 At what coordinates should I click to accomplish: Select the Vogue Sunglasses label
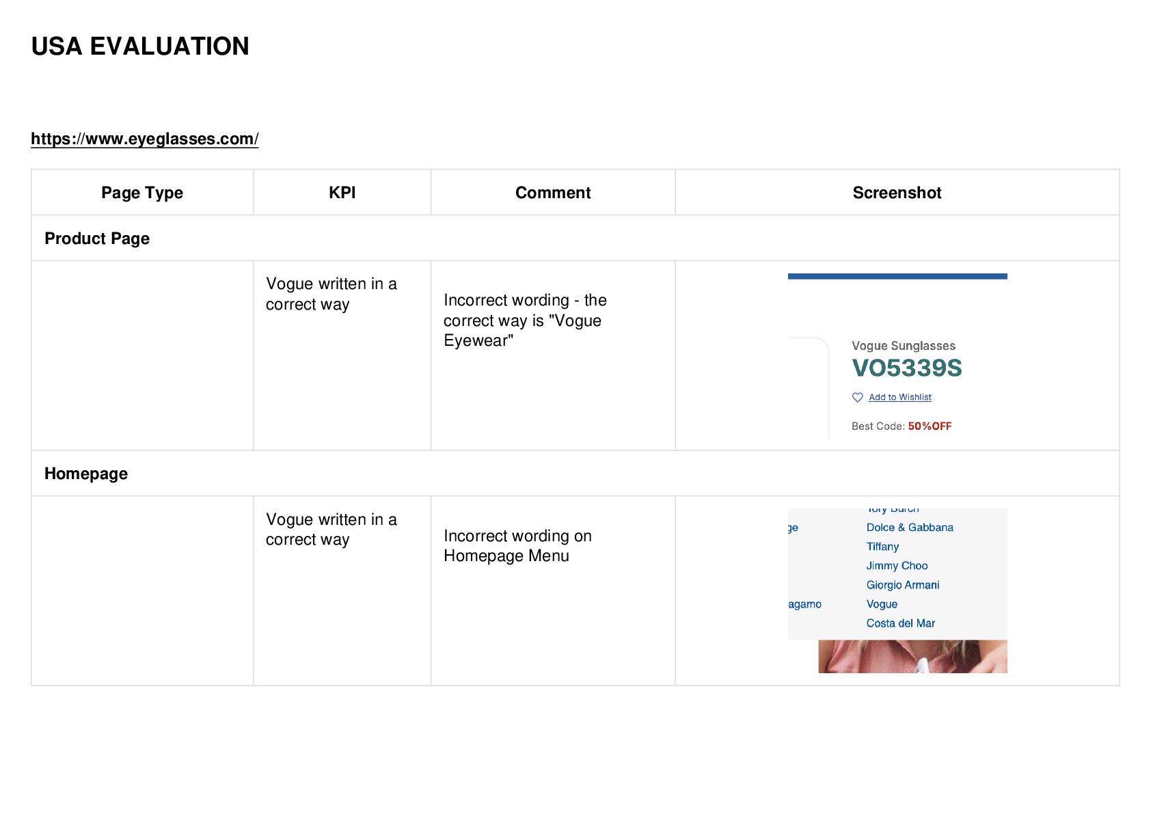(x=904, y=346)
